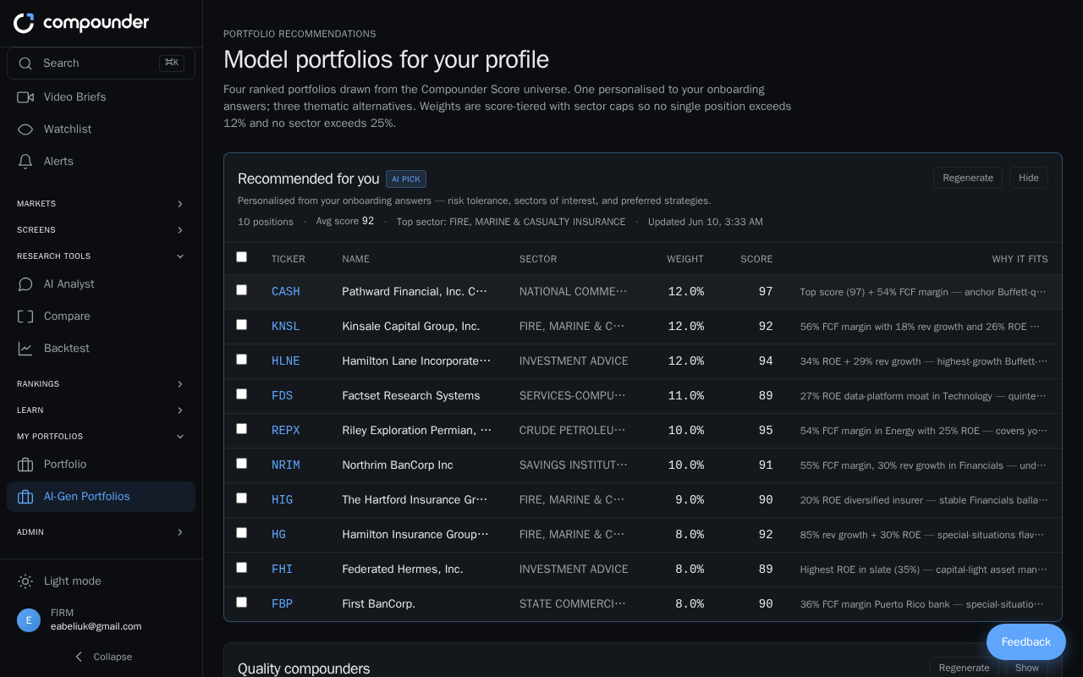The height and width of the screenshot is (677, 1083).
Task: Check the HLNE row checkbox
Action: (242, 360)
